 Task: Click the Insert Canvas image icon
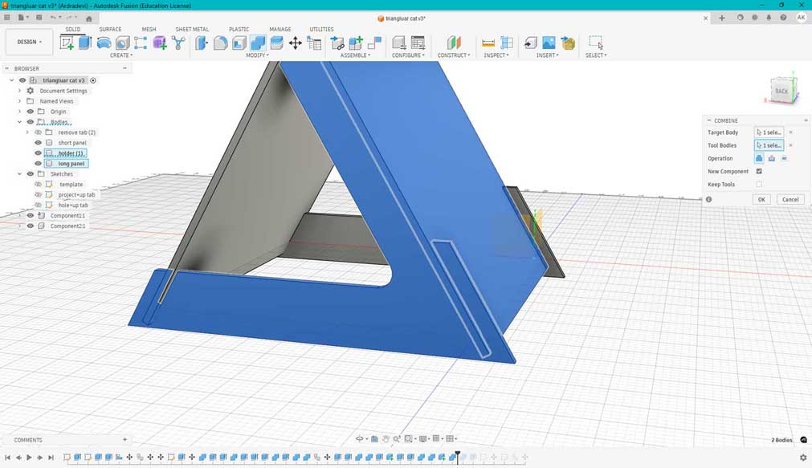click(x=549, y=43)
